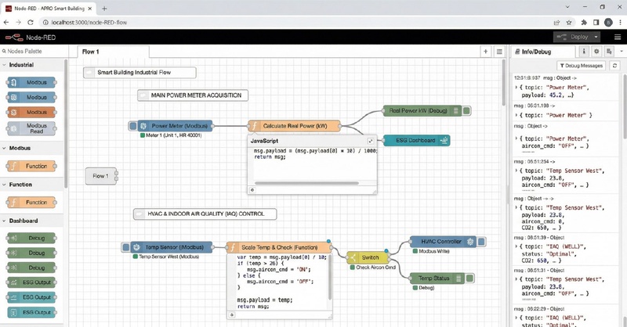
Task: Select the ESG Dashboard node
Action: (416, 141)
